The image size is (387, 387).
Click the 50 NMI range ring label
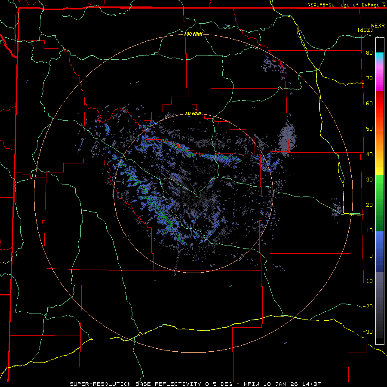click(193, 114)
